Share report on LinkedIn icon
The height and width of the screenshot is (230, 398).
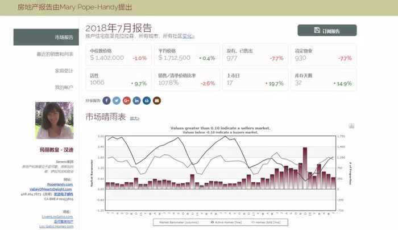[x=136, y=101]
